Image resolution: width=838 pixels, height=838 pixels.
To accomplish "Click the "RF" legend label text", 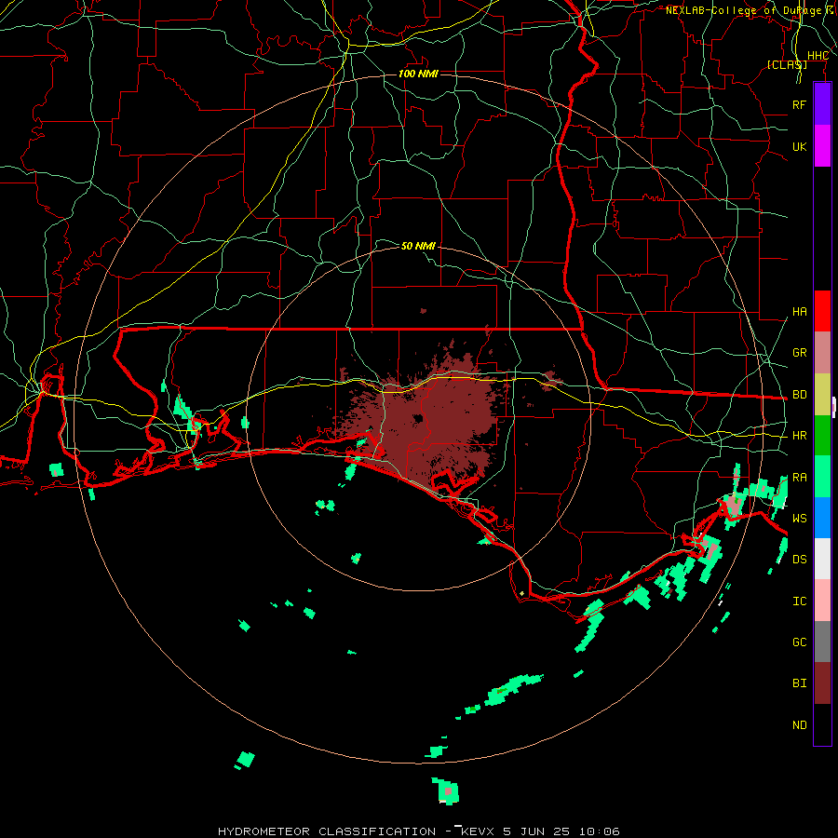I will 799,104.
